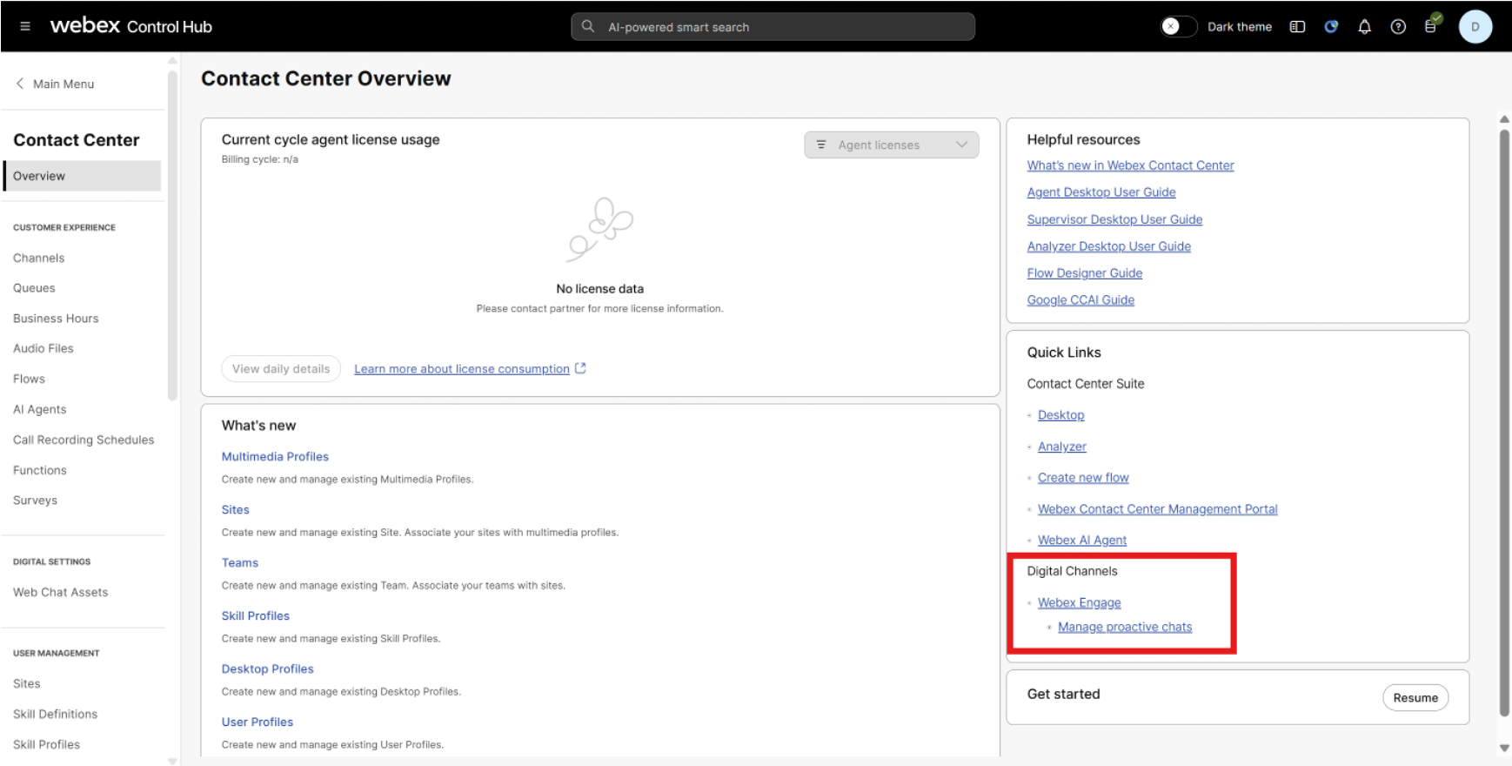Open Skill Profiles link in What's new
The height and width of the screenshot is (766, 1512).
point(255,615)
